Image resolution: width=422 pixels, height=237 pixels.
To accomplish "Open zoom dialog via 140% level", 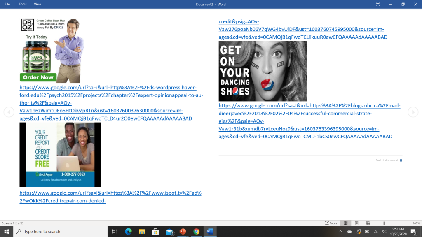I will pos(416,223).
